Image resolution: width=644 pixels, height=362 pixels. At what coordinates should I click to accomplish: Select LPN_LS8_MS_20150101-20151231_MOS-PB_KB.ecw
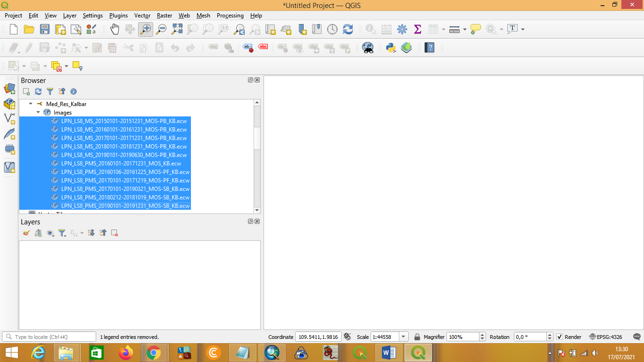[x=124, y=121]
